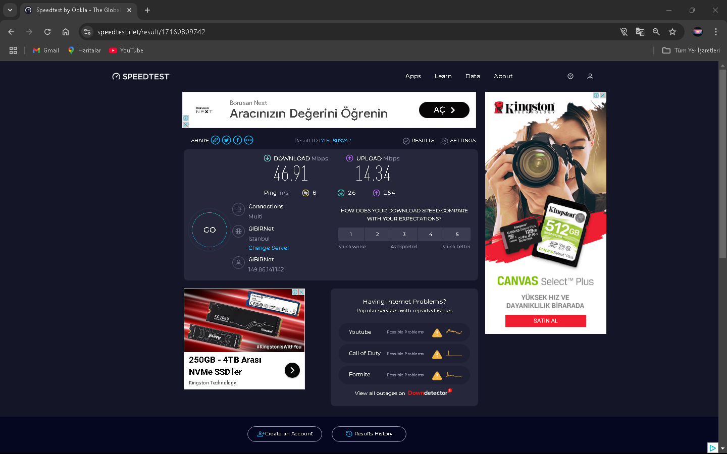Viewport: 727px width, 454px height.
Task: Open the apps grid in bookmarks bar
Action: [13, 50]
